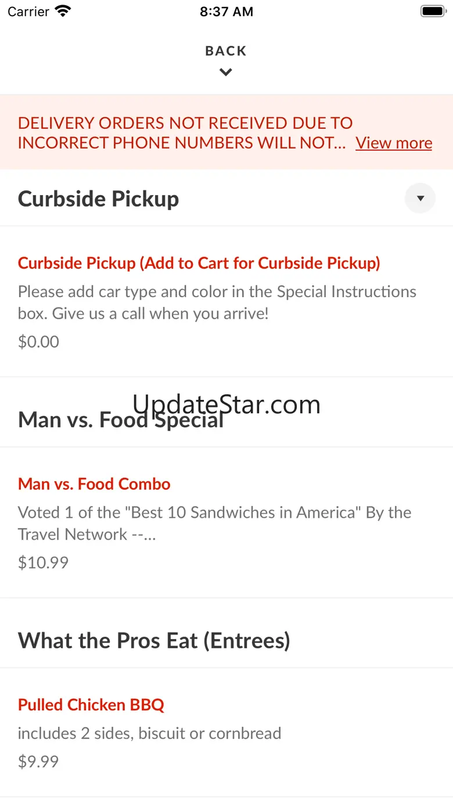This screenshot has height=805, width=453.
Task: Tap the red delivery orders warning text
Action: point(185,133)
